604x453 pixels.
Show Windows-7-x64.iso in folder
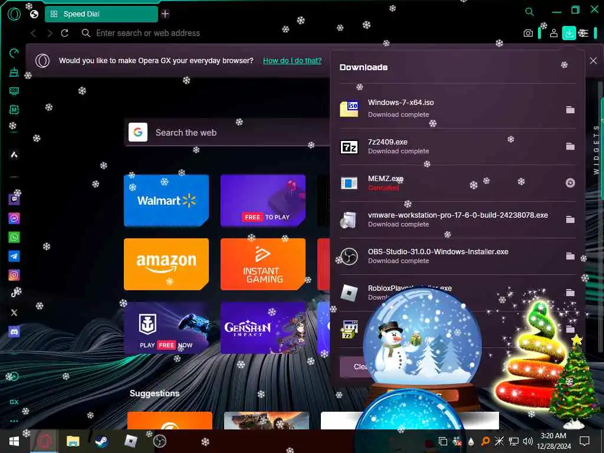pyautogui.click(x=570, y=110)
